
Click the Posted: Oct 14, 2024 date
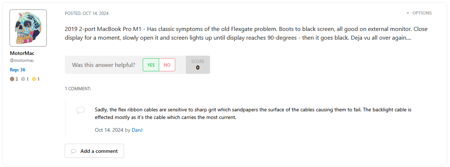click(x=87, y=13)
